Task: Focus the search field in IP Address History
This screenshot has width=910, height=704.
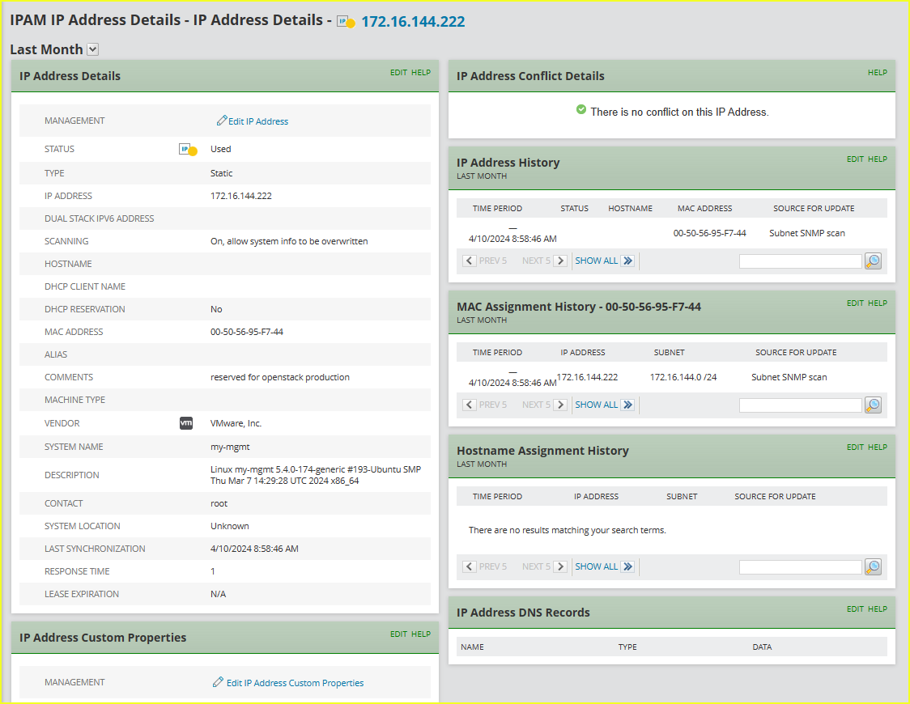Action: pyautogui.click(x=801, y=261)
